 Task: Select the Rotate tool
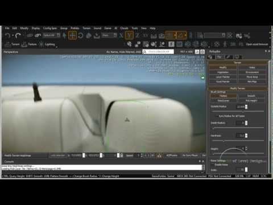click(81, 35)
